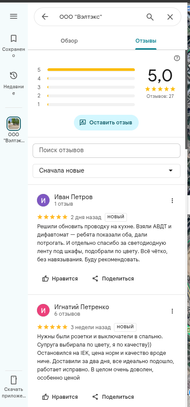
Task: Click the 4-star rating bar
Action: click(91, 78)
